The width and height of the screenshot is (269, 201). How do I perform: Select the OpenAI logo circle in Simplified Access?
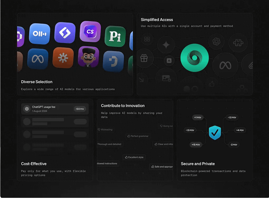pos(216,41)
